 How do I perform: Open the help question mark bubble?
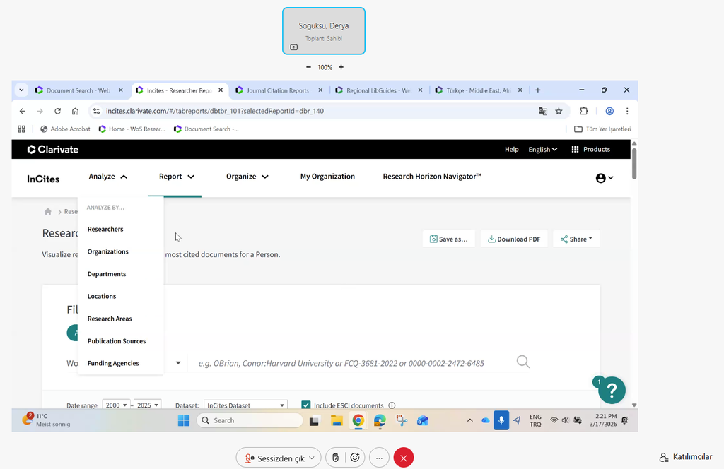612,389
